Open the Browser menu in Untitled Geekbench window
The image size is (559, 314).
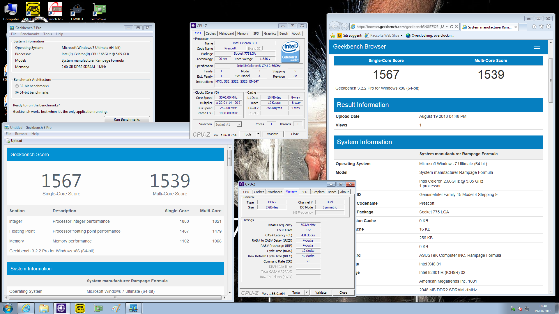[x=21, y=134]
